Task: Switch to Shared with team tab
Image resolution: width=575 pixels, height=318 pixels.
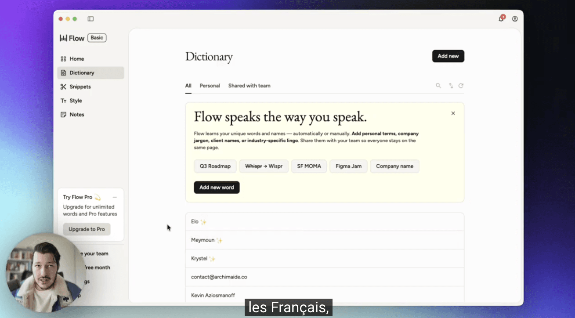Action: click(249, 86)
